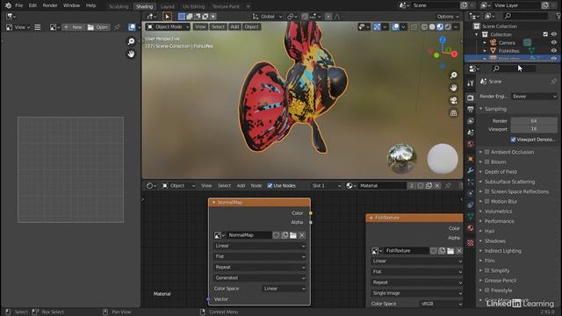Open the Tool properties tab
The width and height of the screenshot is (562, 316).
click(x=471, y=83)
